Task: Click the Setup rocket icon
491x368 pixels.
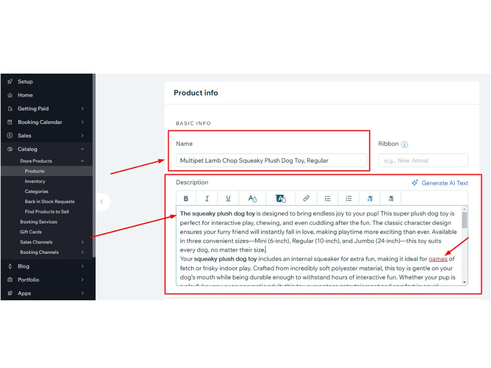Action: point(10,81)
